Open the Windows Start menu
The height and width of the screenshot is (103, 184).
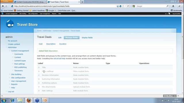pyautogui.click(x=4, y=100)
